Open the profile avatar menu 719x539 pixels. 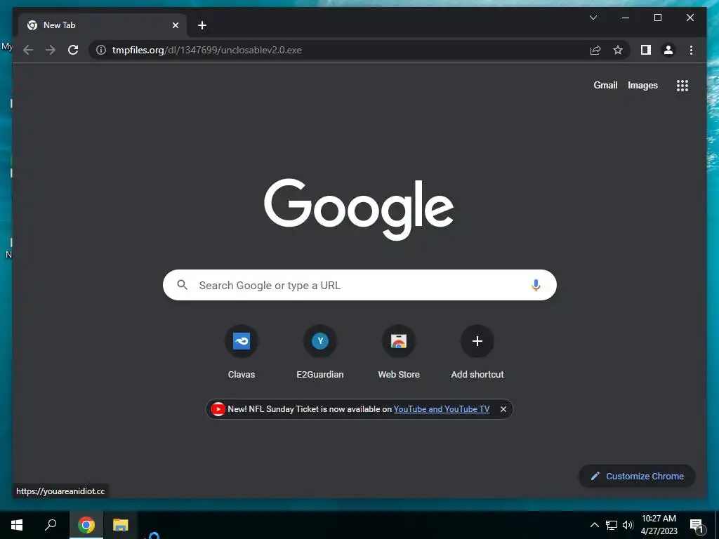click(x=668, y=50)
